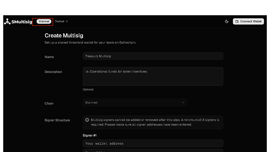Click the shared threshold wallet subtitle text
Screen dimensions: 270x152
click(x=90, y=43)
